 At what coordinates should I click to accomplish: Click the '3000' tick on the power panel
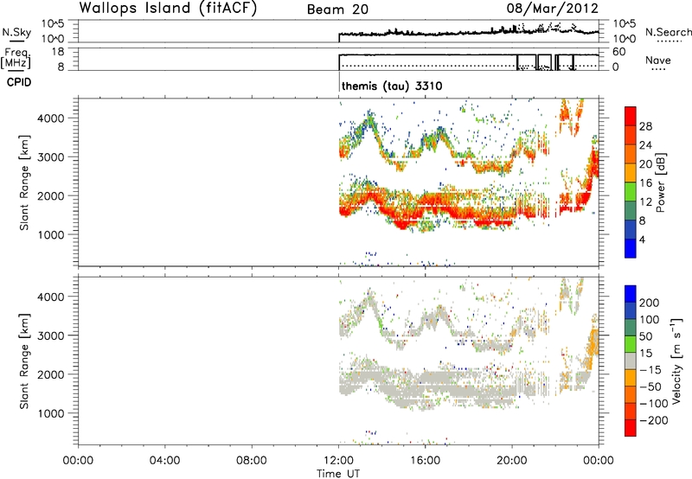pyautogui.click(x=51, y=157)
